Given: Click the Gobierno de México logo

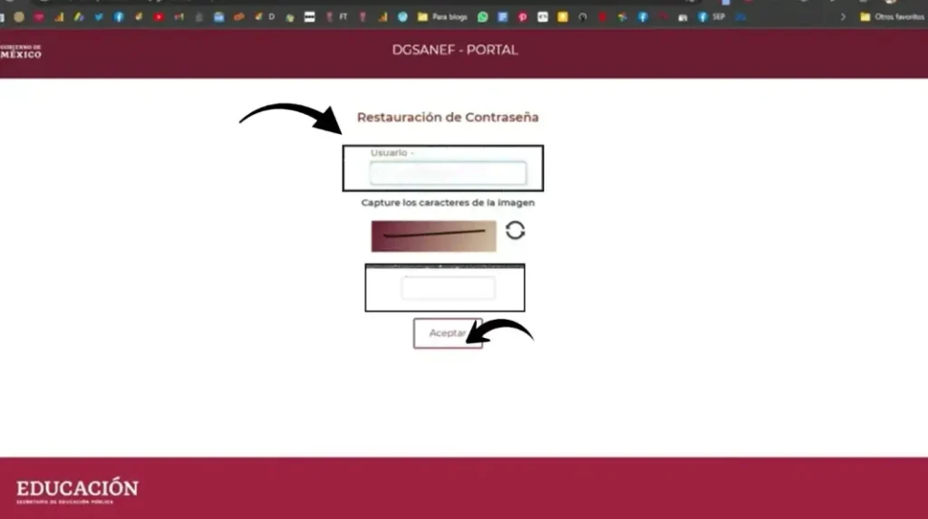Looking at the screenshot, I should pos(21,52).
